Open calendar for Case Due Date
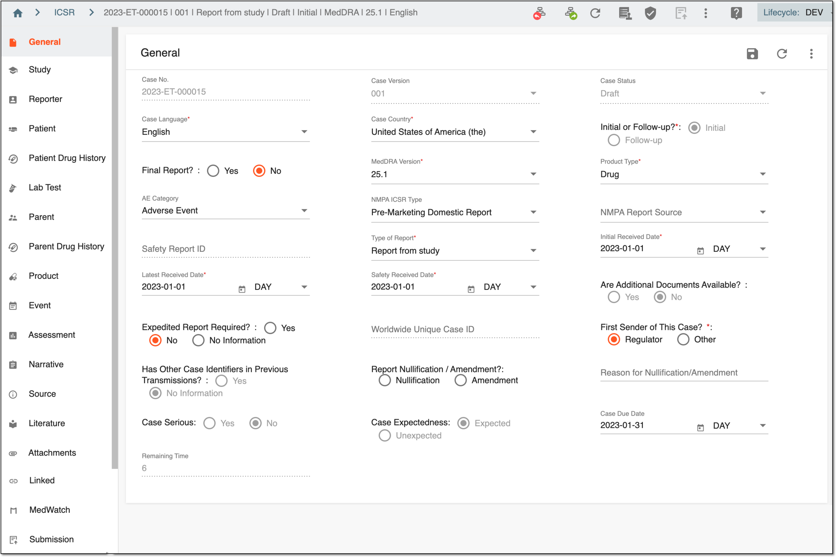 click(700, 427)
